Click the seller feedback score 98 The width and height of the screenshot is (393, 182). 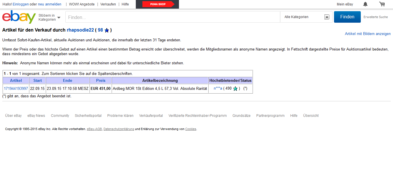click(x=100, y=30)
